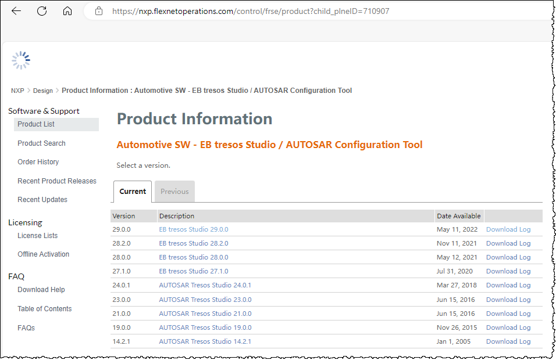Click the browser back arrow
This screenshot has width=556, height=360.
(x=16, y=10)
